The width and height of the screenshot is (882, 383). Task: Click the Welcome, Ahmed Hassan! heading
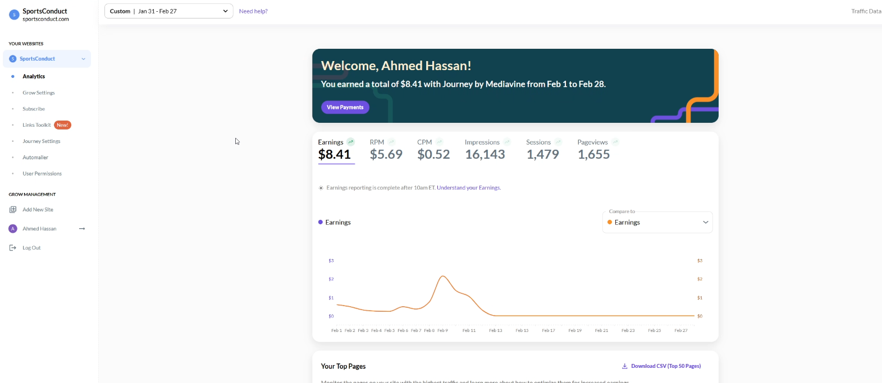(x=396, y=66)
